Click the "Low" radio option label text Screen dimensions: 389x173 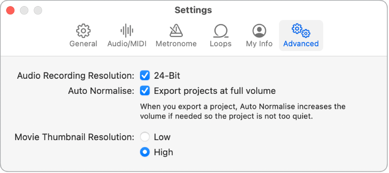click(x=162, y=137)
